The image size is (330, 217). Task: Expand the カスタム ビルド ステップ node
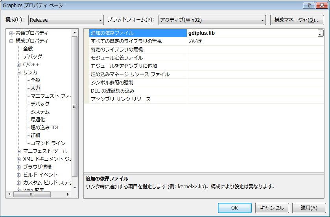pyautogui.click(x=19, y=183)
